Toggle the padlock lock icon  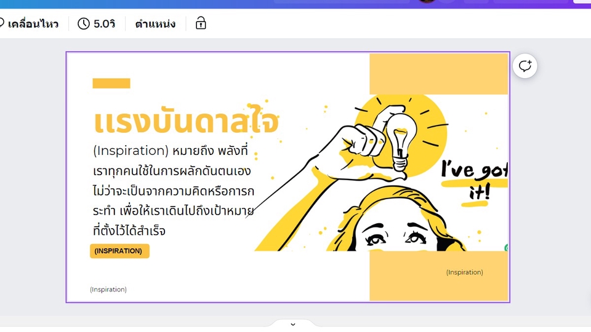coord(201,23)
